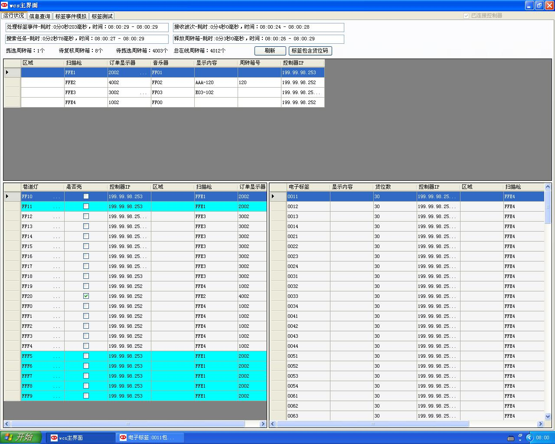Click the 接收波次 timing field
Image resolution: width=555 pixels, height=444 pixels.
pos(258,27)
